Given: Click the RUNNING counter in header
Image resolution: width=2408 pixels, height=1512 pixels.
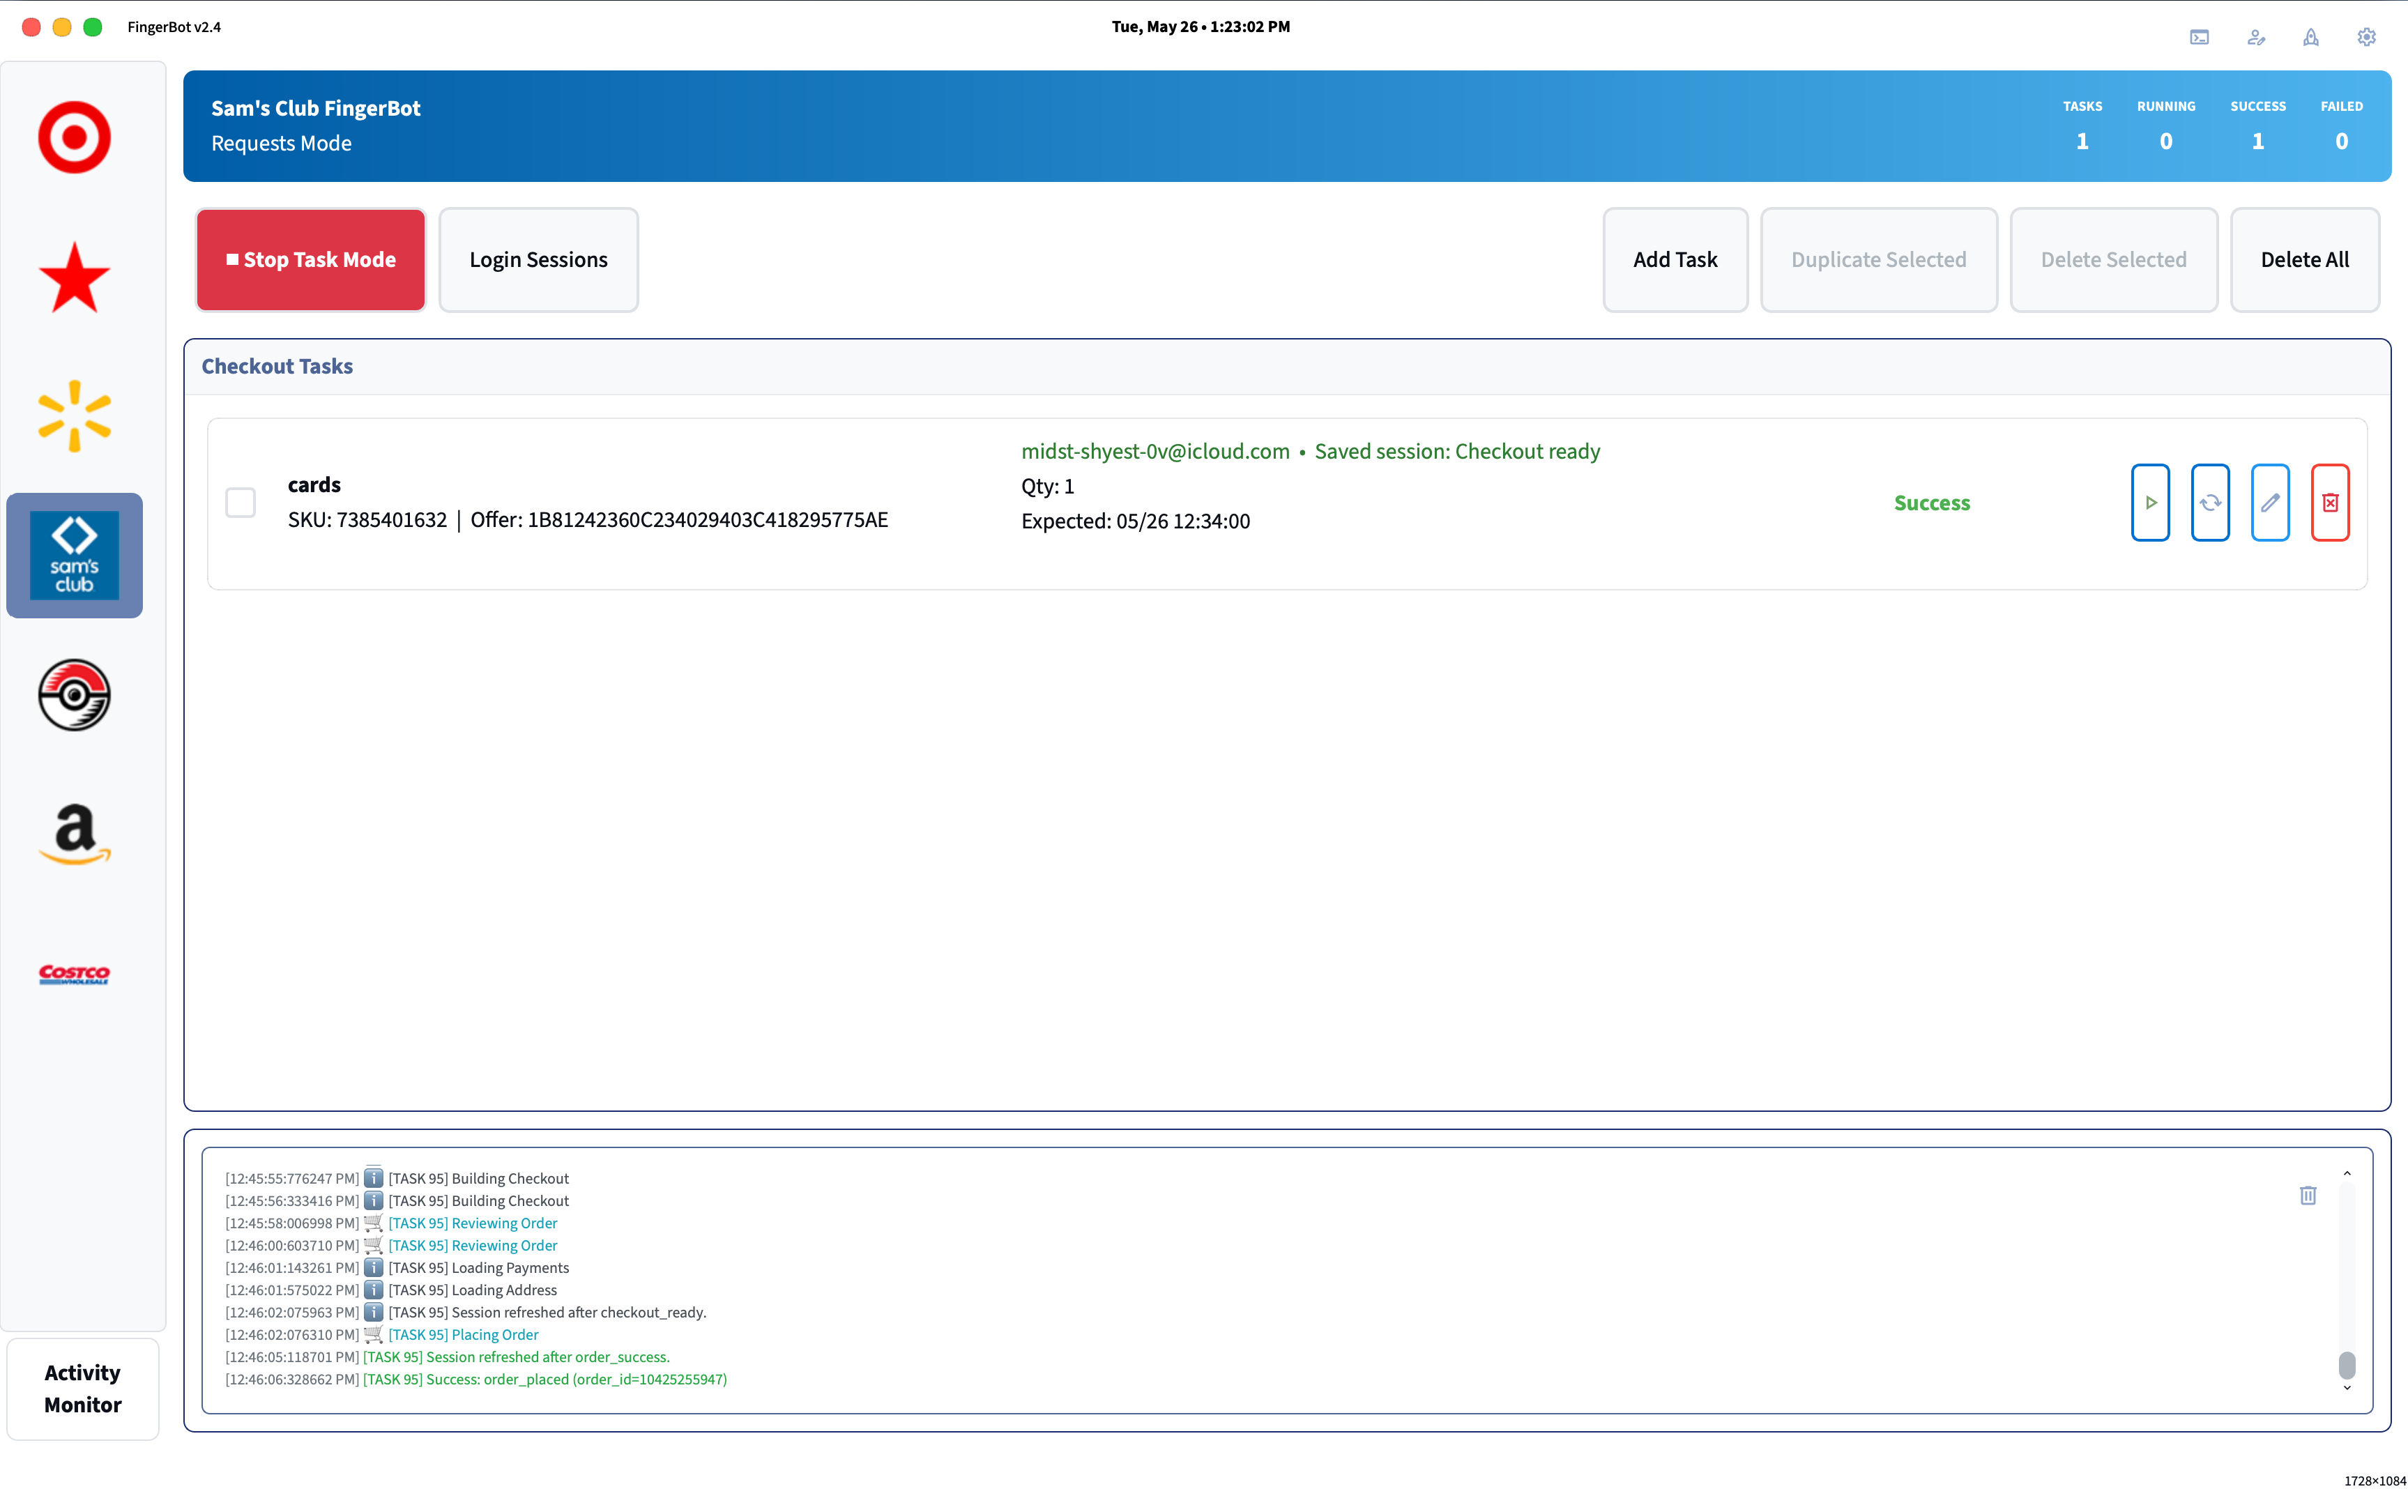Looking at the screenshot, I should tap(2166, 126).
